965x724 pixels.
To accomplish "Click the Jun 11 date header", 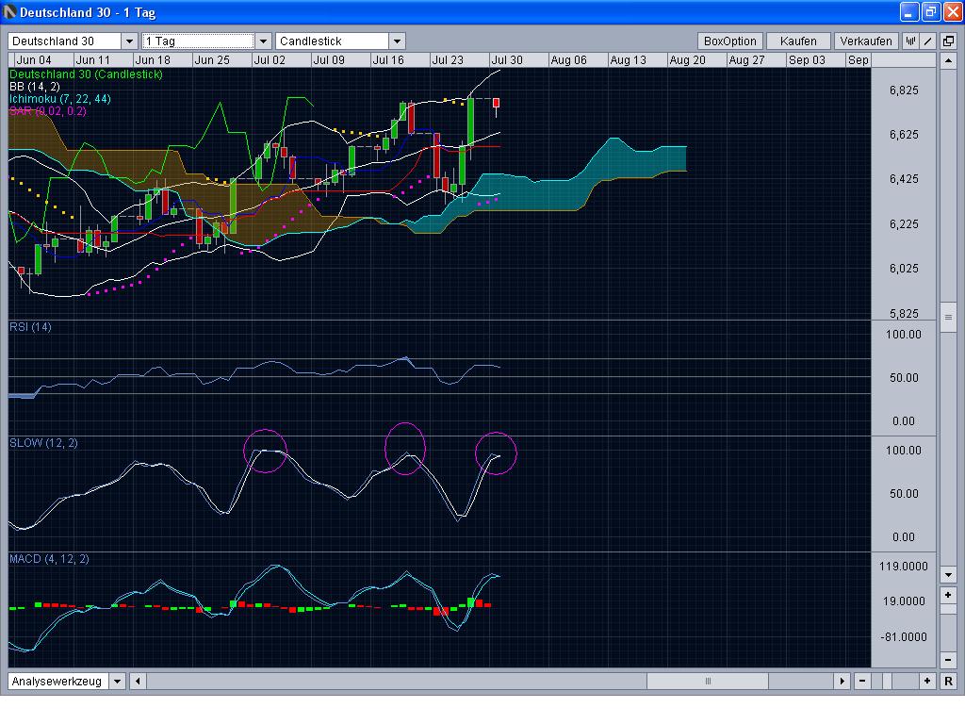I will pyautogui.click(x=92, y=59).
